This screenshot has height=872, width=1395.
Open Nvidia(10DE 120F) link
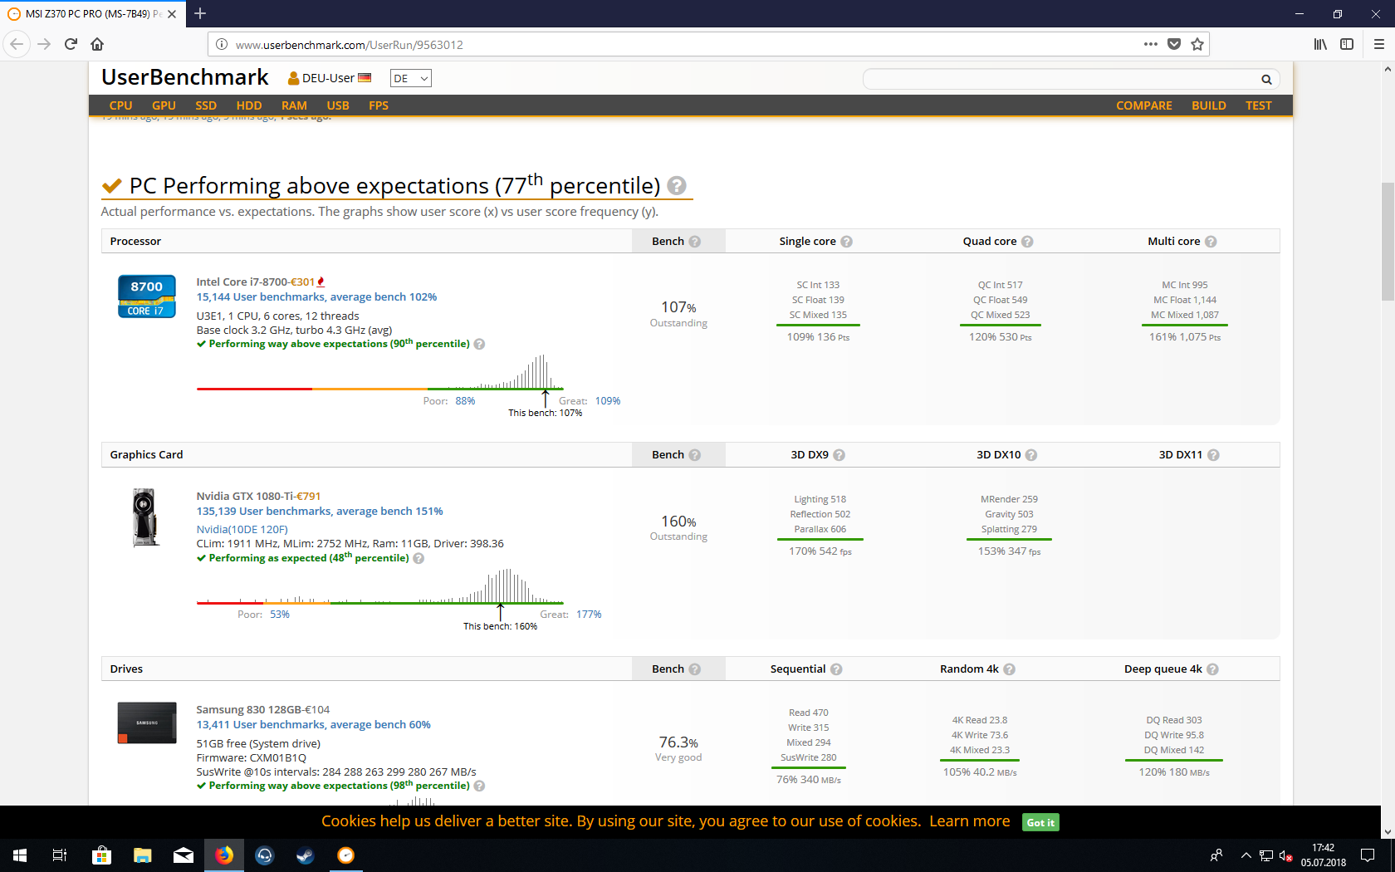242,529
